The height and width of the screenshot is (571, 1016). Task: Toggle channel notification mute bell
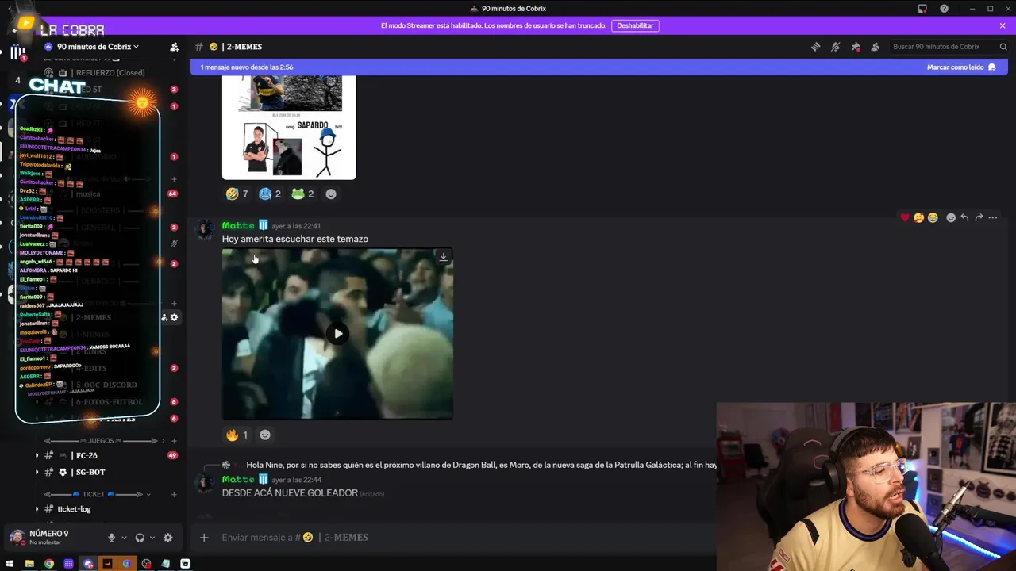click(x=835, y=47)
